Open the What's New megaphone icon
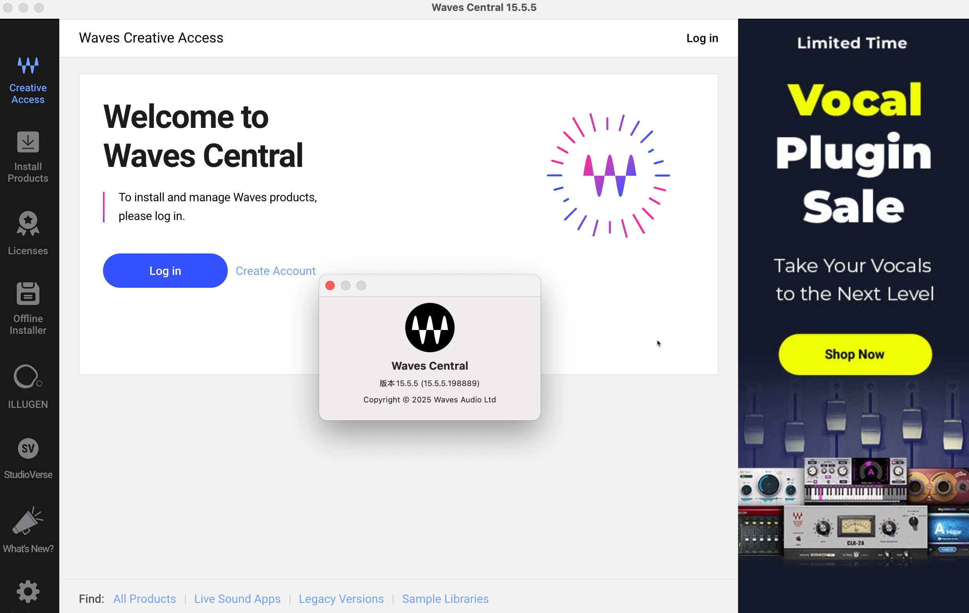The height and width of the screenshot is (613, 969). click(x=28, y=521)
